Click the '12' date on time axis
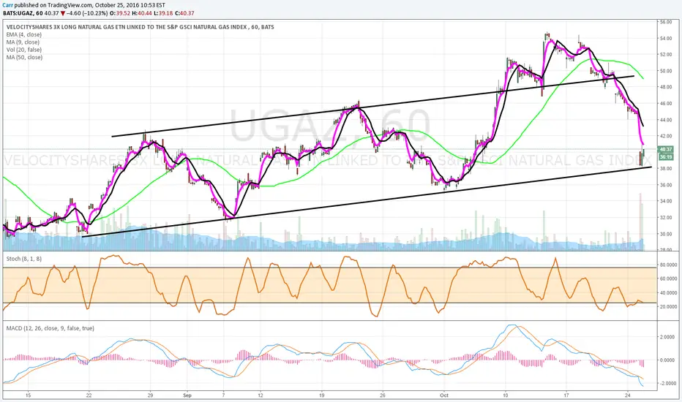682x402 pixels. click(261, 395)
